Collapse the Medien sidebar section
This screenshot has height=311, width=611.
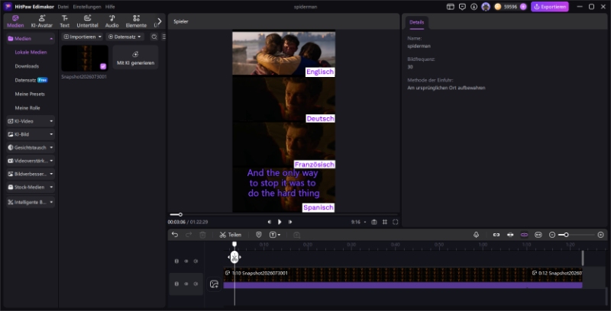coord(51,38)
